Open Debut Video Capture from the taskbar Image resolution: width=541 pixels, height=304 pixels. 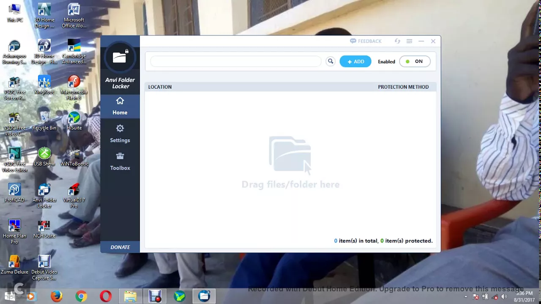coord(155,296)
